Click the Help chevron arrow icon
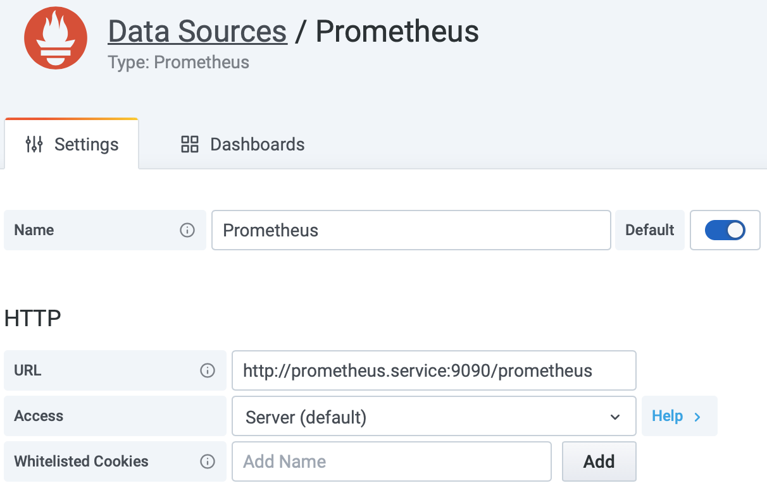The image size is (767, 488). tap(697, 417)
